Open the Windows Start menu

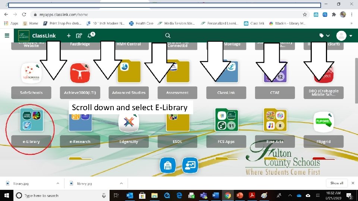point(7,195)
